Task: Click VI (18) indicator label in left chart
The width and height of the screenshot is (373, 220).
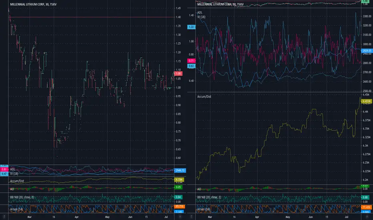Action: pos(14,174)
